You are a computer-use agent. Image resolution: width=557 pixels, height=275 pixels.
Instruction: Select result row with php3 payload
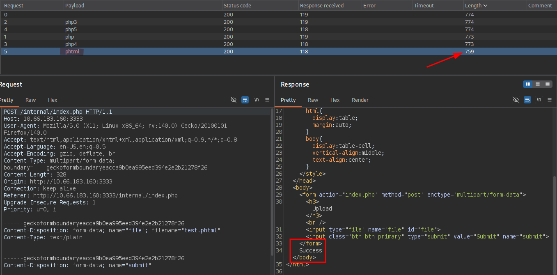(278, 22)
